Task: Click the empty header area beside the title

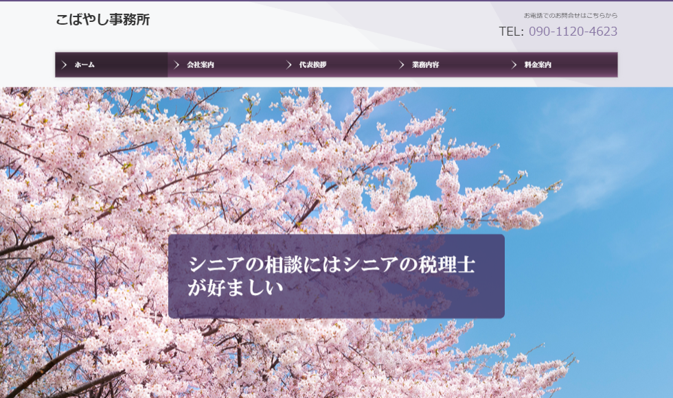Action: [x=309, y=24]
